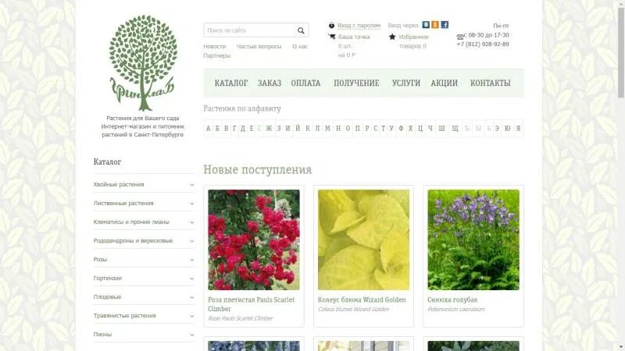The width and height of the screenshot is (625, 351).
Task: Open Колеус блюма Wizard Golden title
Action: point(362,300)
